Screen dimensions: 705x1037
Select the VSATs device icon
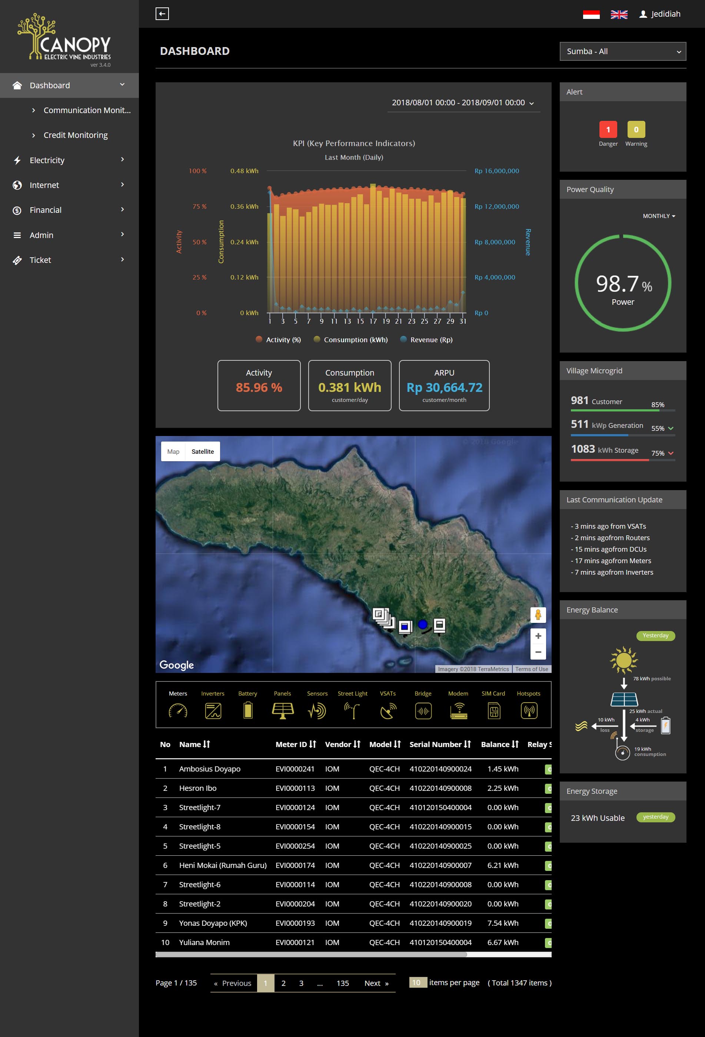pos(388,710)
